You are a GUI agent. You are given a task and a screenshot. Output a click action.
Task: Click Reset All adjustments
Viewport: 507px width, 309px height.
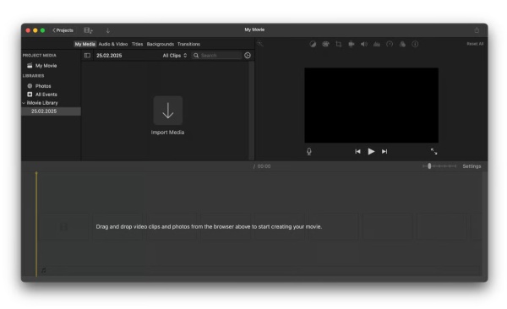[x=475, y=44]
